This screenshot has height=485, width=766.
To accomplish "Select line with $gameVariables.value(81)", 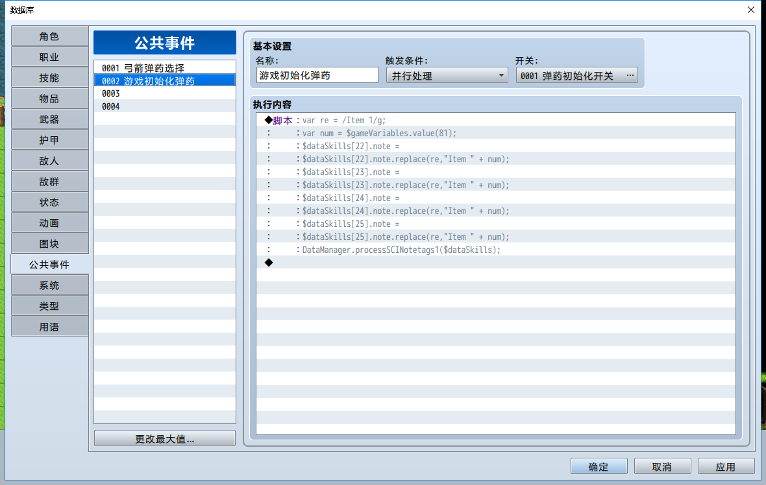I will (496, 133).
